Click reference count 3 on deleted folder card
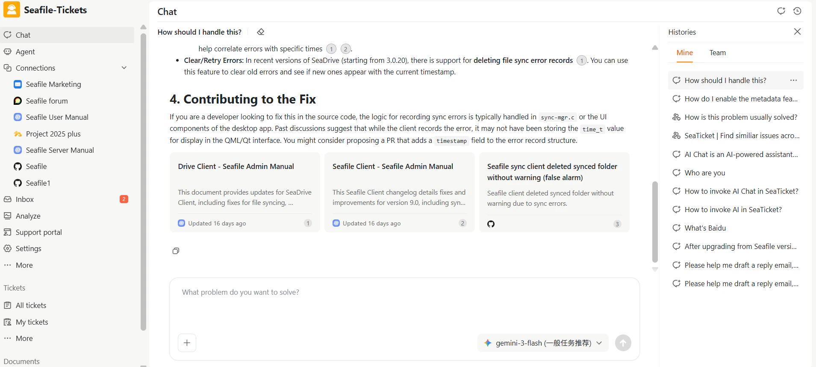Screen dimensions: 816x367 617,224
